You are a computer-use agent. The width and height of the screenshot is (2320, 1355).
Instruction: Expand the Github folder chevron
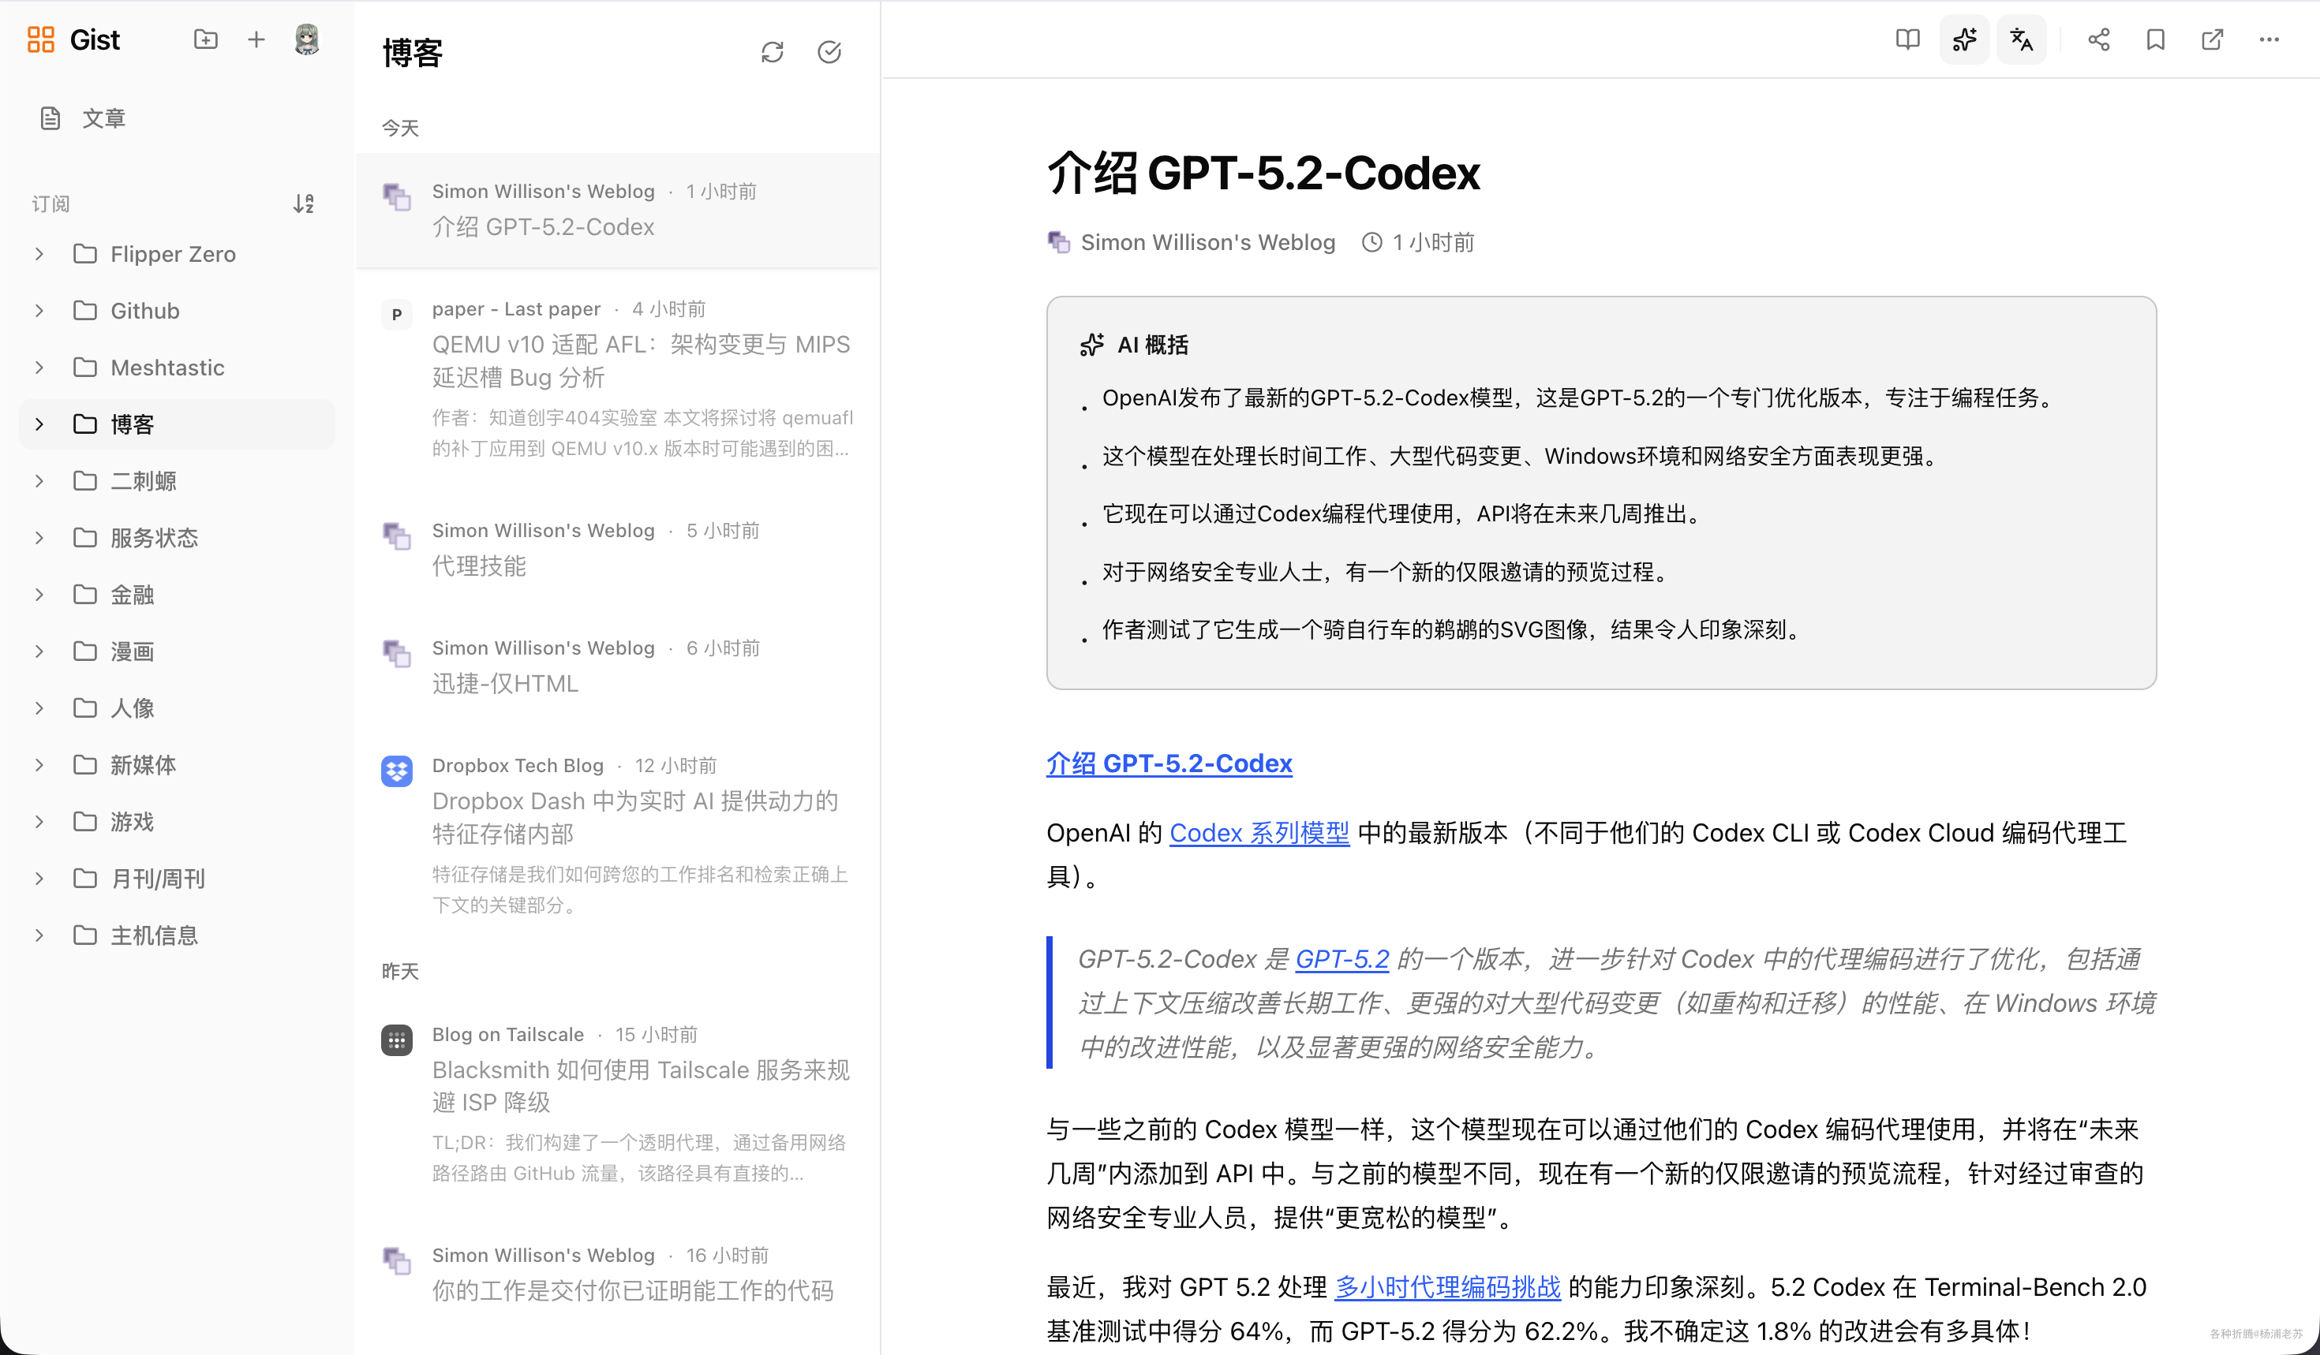(x=39, y=311)
